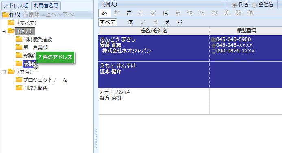Viewport: 282px width, 153px height.
Task: Filter by the 他 other tab
Action: tap(251, 13)
